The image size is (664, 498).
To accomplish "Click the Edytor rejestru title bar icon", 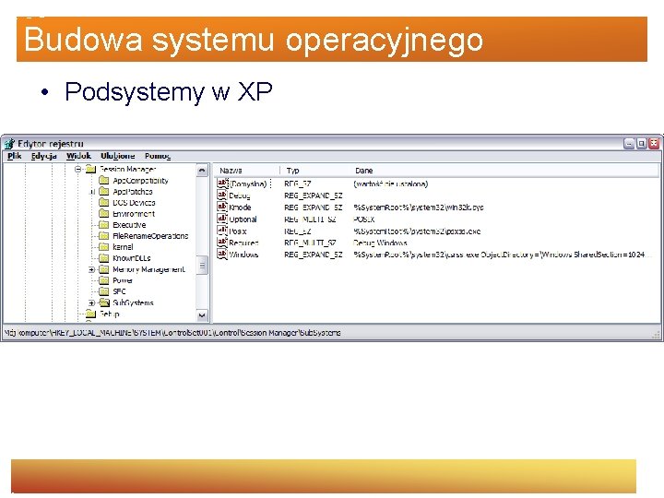I will 9,144.
